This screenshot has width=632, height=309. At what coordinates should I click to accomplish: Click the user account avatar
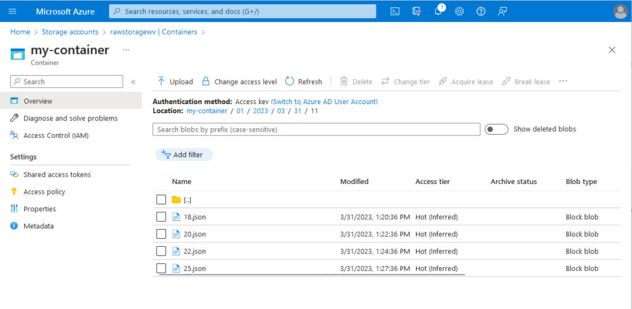[x=620, y=12]
